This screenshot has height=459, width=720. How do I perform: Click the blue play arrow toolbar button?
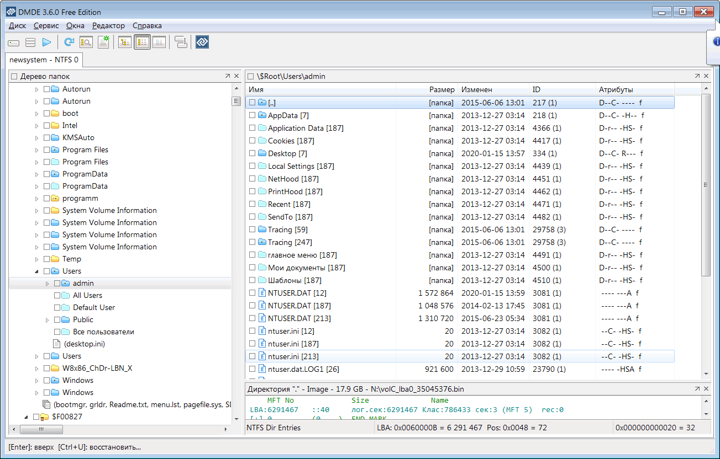(47, 42)
